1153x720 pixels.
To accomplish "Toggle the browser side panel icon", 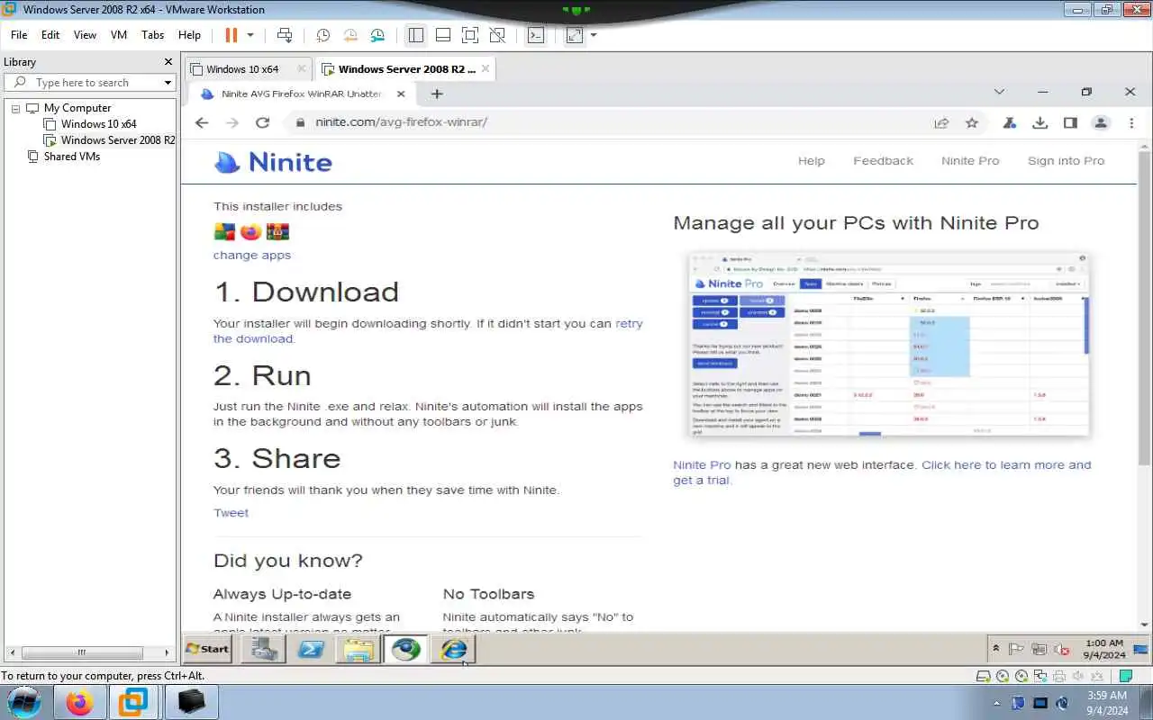I will click(x=1070, y=122).
